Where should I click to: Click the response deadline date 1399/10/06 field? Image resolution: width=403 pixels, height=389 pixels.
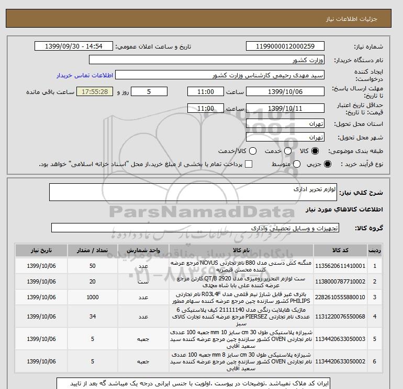coord(285,91)
